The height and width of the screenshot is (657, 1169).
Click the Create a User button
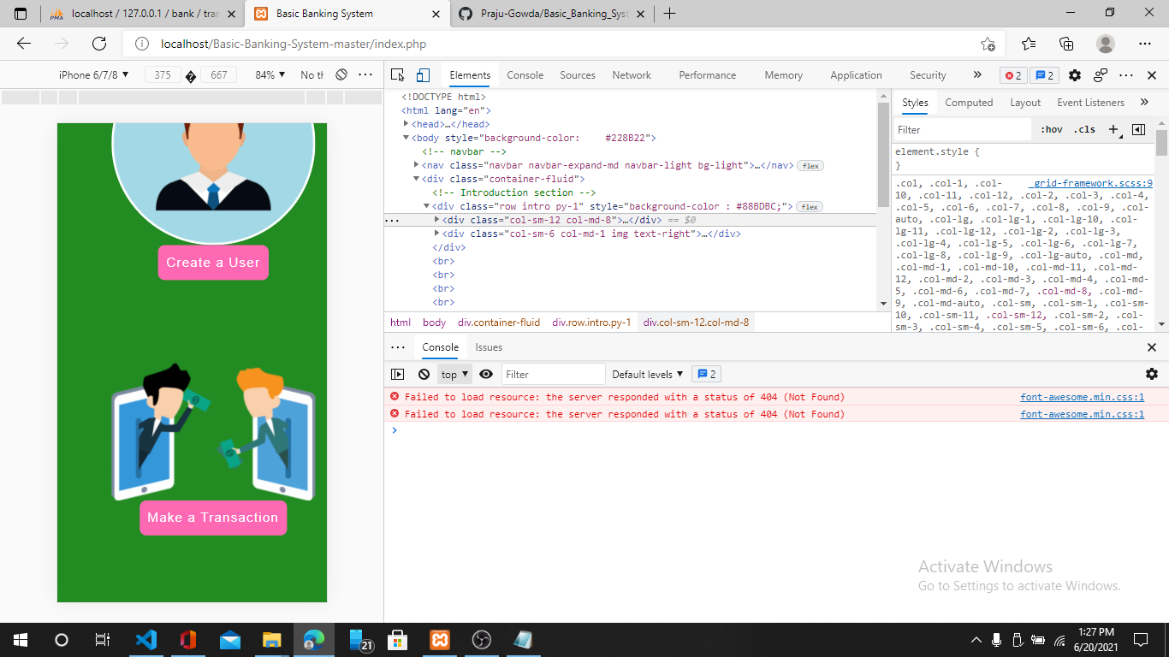click(x=212, y=263)
